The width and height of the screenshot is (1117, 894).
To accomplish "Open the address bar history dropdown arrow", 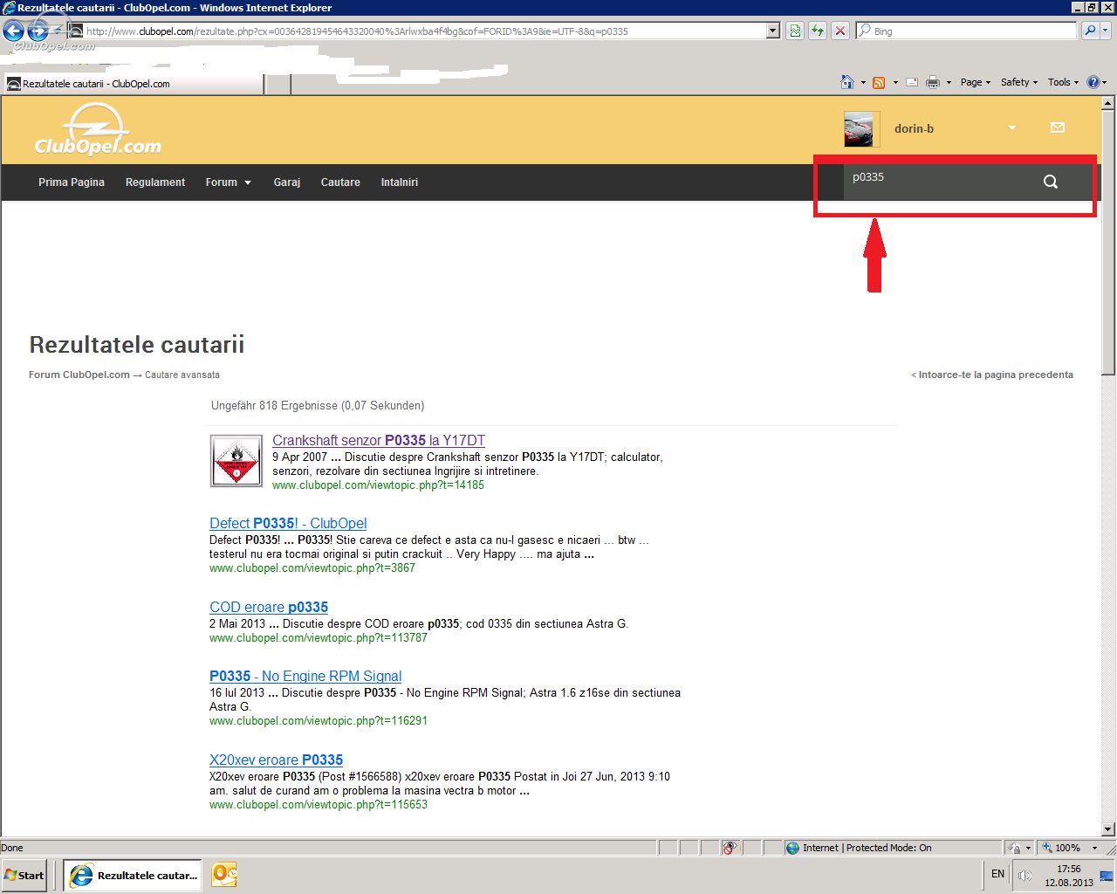I will 772,31.
